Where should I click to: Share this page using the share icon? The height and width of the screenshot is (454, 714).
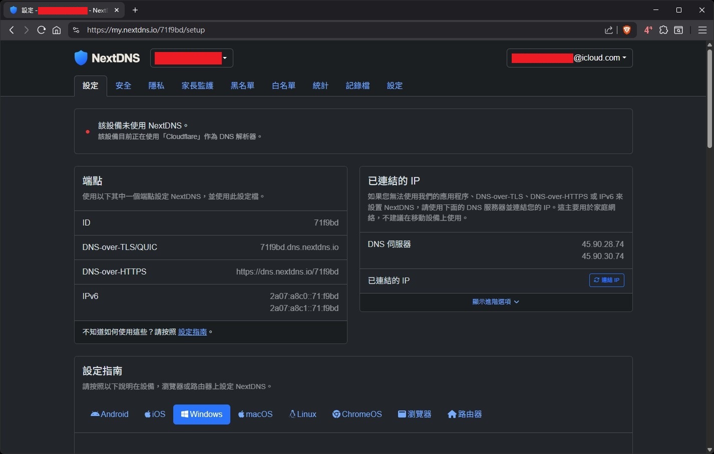click(609, 30)
